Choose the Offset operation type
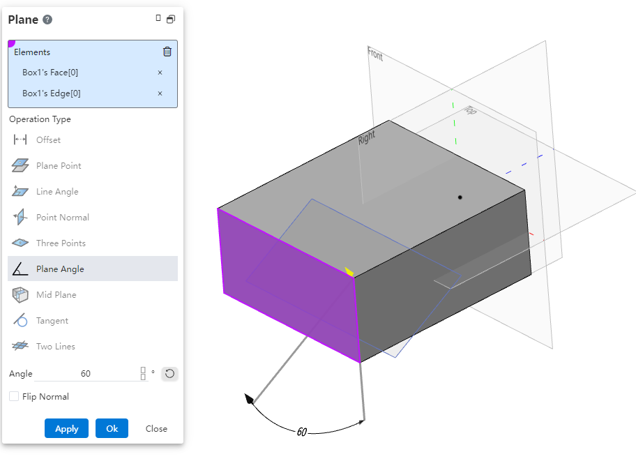 pos(93,140)
